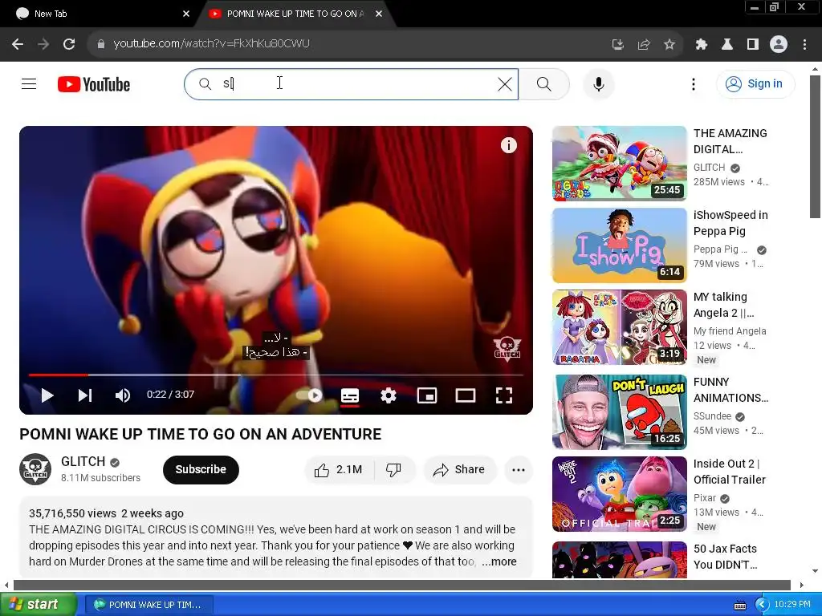Submit search with magnifier button
Image resolution: width=822 pixels, height=616 pixels.
544,83
